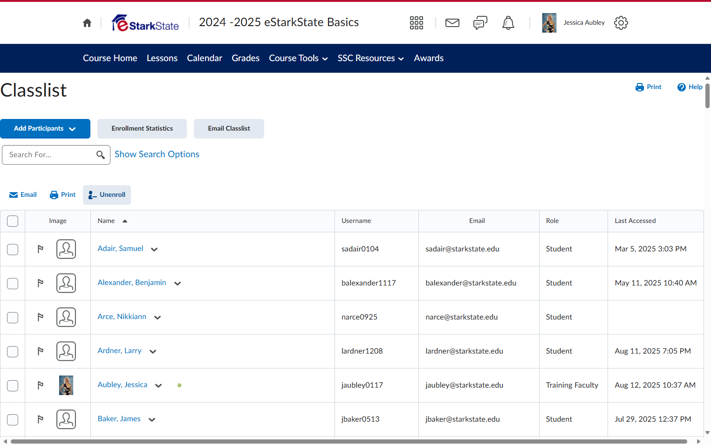Open subscription alerts chat bubble icon
711x445 pixels.
coord(480,23)
